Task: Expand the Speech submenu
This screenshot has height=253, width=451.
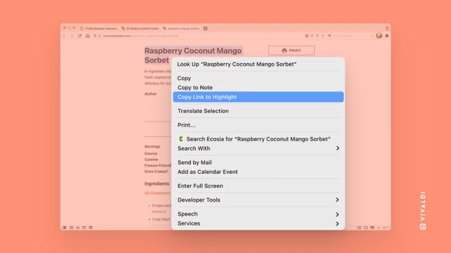Action: (x=337, y=214)
